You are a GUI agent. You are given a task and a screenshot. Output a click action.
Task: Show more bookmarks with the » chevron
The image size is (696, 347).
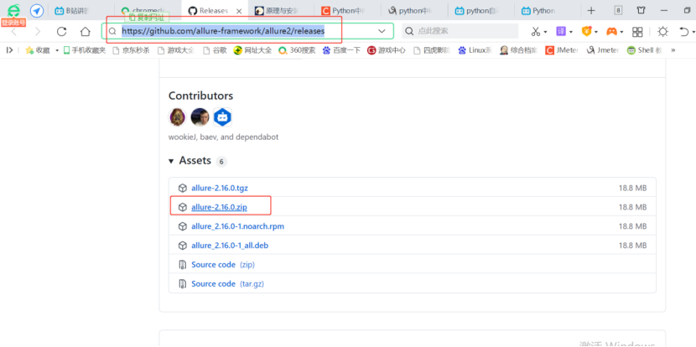point(673,50)
